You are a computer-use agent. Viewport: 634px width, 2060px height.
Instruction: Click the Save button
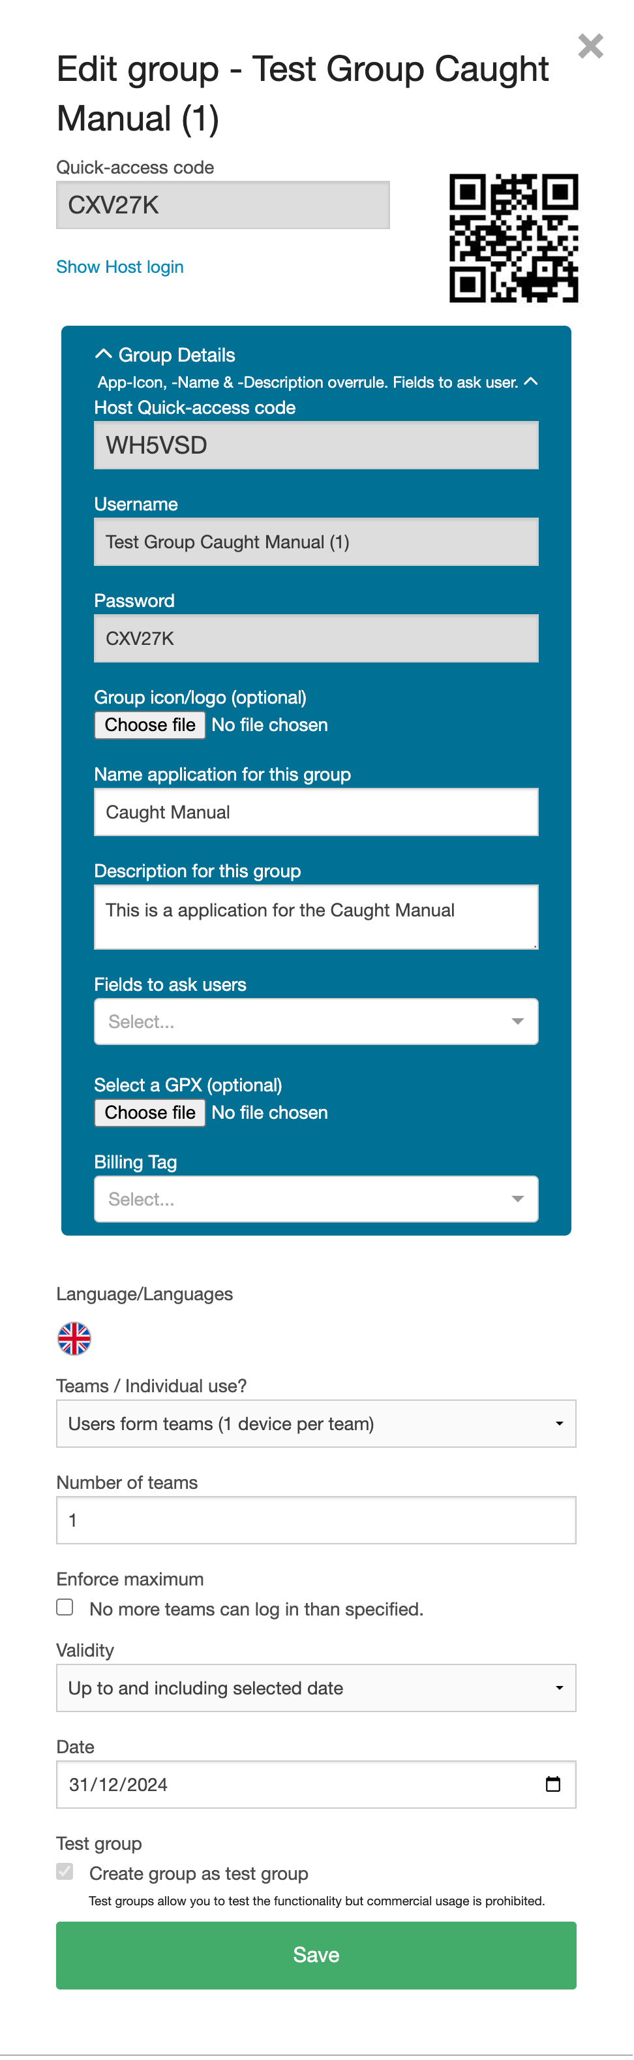316,1954
